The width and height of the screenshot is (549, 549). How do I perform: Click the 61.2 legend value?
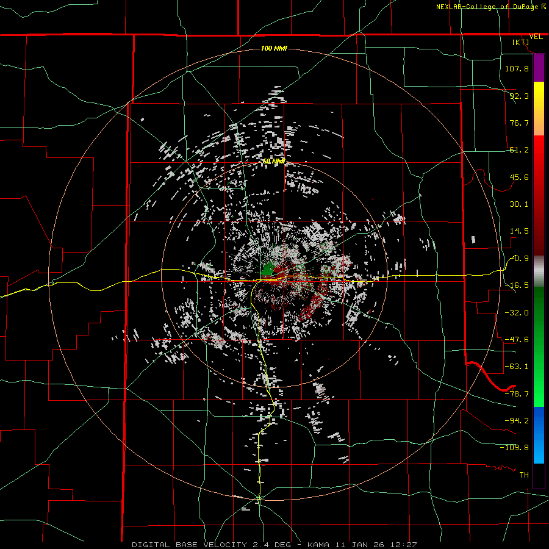[x=519, y=150]
